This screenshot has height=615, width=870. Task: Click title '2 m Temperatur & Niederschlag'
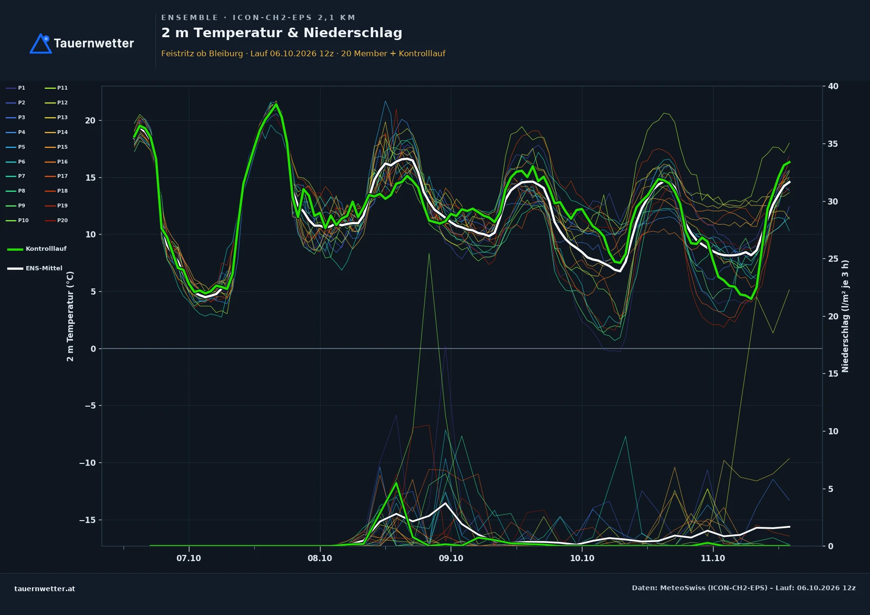pyautogui.click(x=282, y=33)
